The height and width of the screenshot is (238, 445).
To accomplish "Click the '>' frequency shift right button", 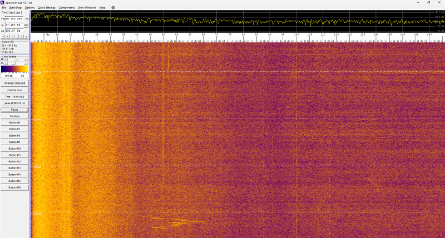I will [8, 37].
